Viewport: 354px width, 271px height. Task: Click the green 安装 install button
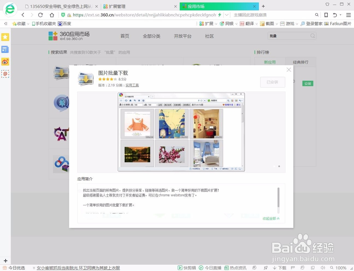(x=307, y=83)
